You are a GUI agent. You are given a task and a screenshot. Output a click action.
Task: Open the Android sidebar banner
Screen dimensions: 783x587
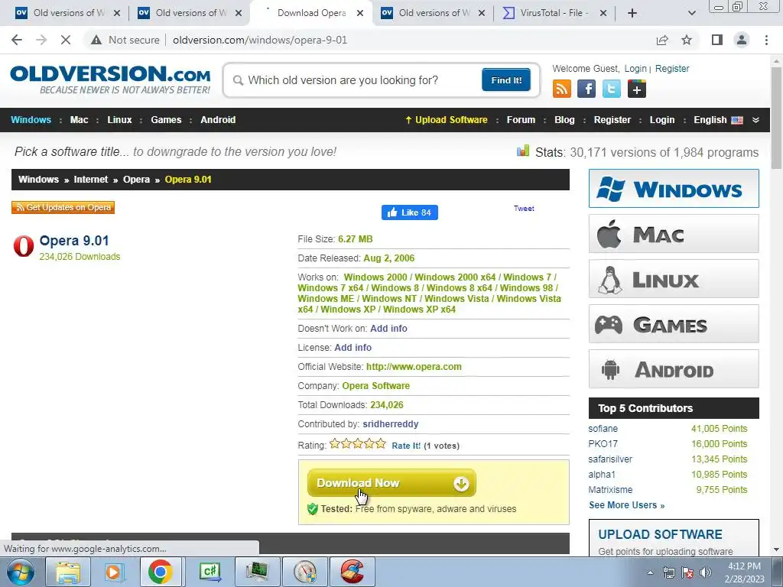[674, 369]
